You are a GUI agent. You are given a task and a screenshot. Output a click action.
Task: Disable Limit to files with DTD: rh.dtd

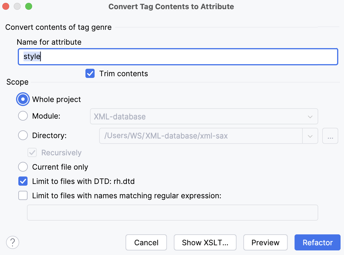(x=23, y=181)
